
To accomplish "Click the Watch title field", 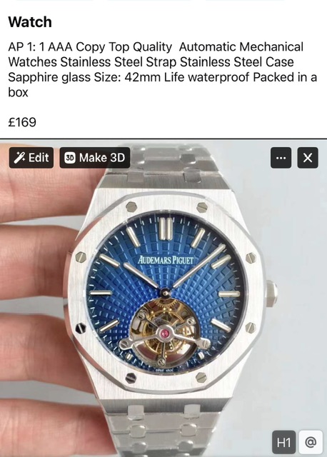I will coord(30,22).
